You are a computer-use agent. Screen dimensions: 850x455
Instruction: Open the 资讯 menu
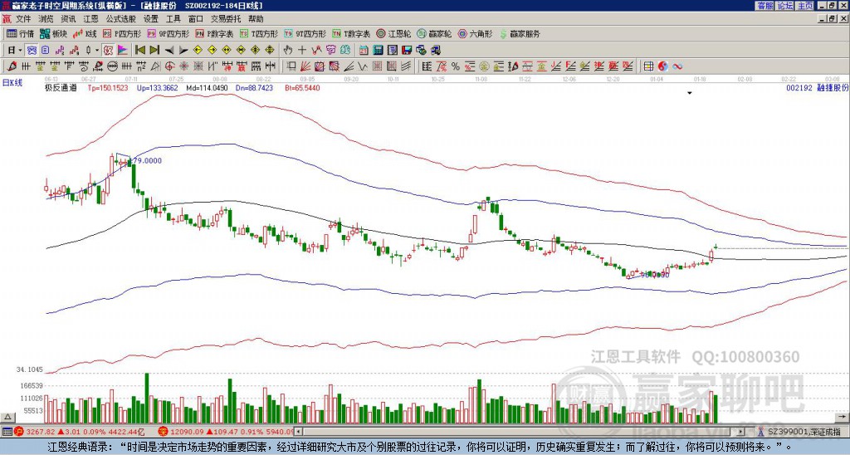pyautogui.click(x=68, y=19)
